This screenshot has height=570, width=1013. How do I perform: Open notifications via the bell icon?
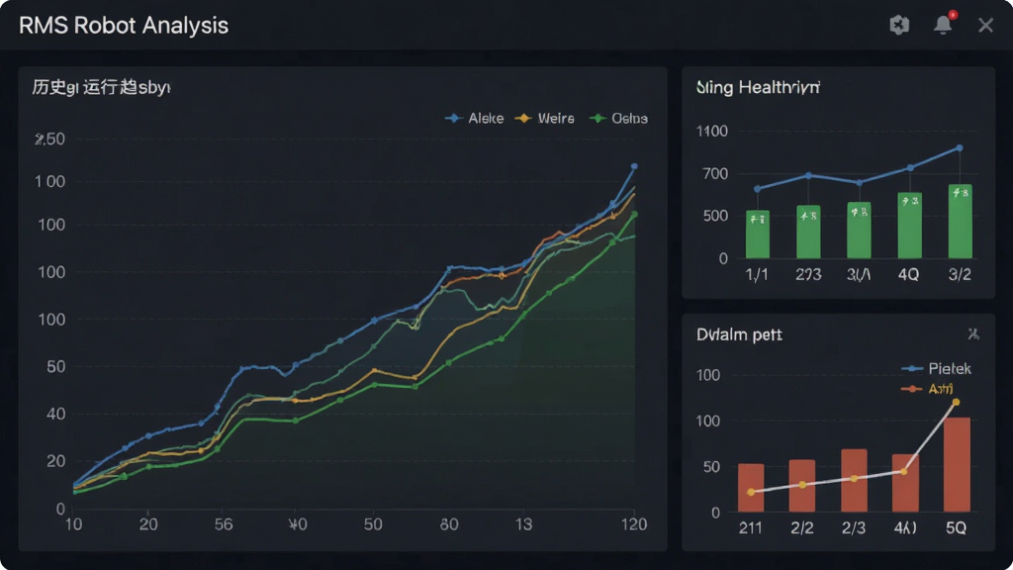pyautogui.click(x=943, y=25)
